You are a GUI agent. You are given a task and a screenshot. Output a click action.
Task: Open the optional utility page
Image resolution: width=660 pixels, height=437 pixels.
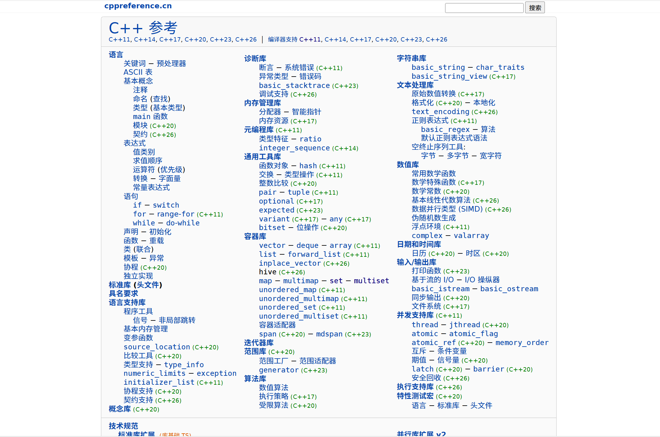click(276, 201)
